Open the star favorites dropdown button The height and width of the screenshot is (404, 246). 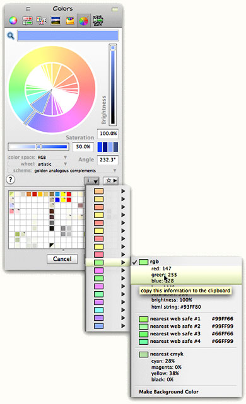point(111,181)
